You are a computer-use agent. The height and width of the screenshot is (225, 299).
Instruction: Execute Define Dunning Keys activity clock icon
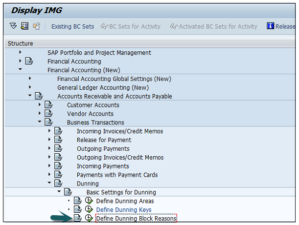89,210
